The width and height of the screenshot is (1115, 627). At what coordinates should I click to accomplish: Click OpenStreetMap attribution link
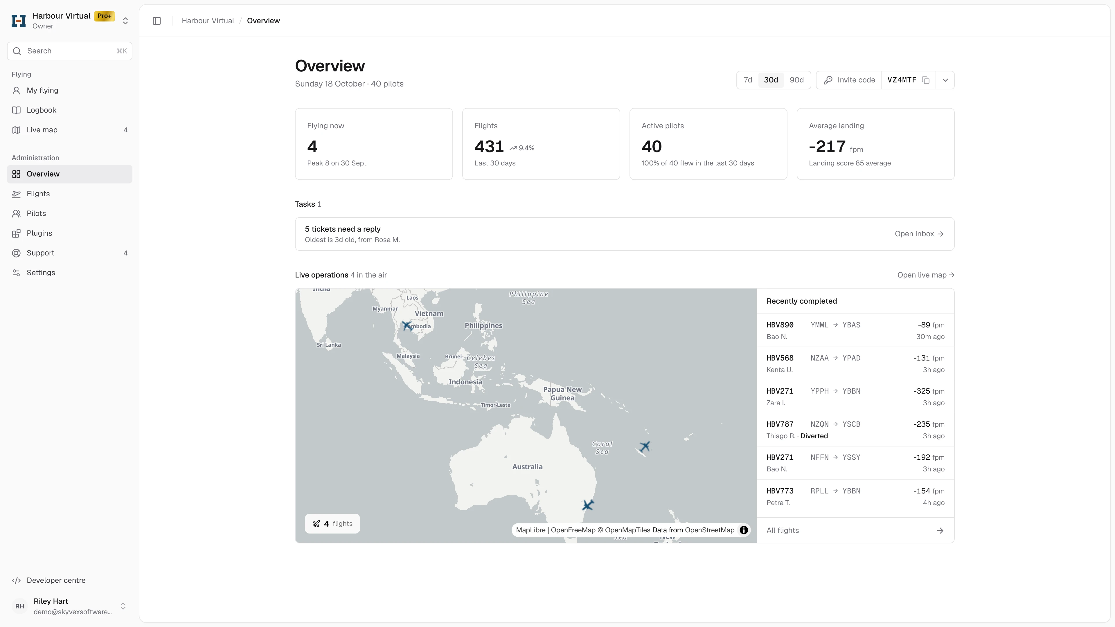709,530
